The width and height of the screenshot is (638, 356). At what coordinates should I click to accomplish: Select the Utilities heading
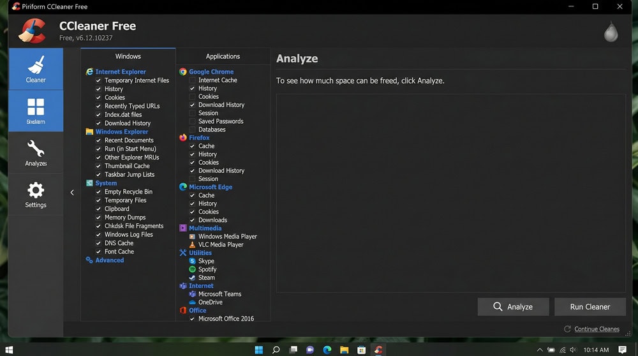pyautogui.click(x=200, y=253)
